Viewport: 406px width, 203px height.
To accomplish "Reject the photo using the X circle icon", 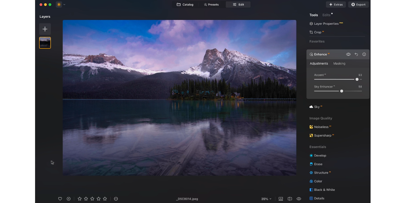I will coord(69,199).
